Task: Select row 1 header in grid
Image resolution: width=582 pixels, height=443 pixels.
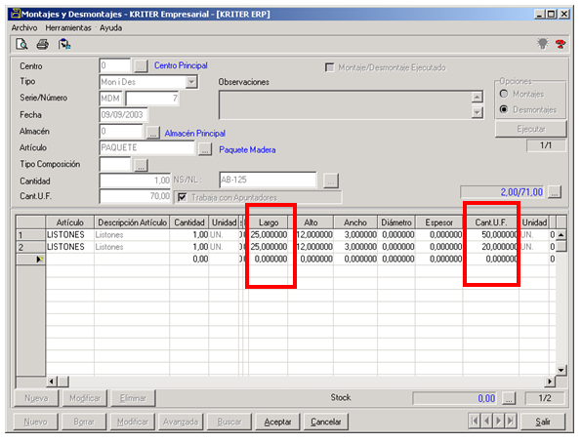Action: click(x=30, y=235)
